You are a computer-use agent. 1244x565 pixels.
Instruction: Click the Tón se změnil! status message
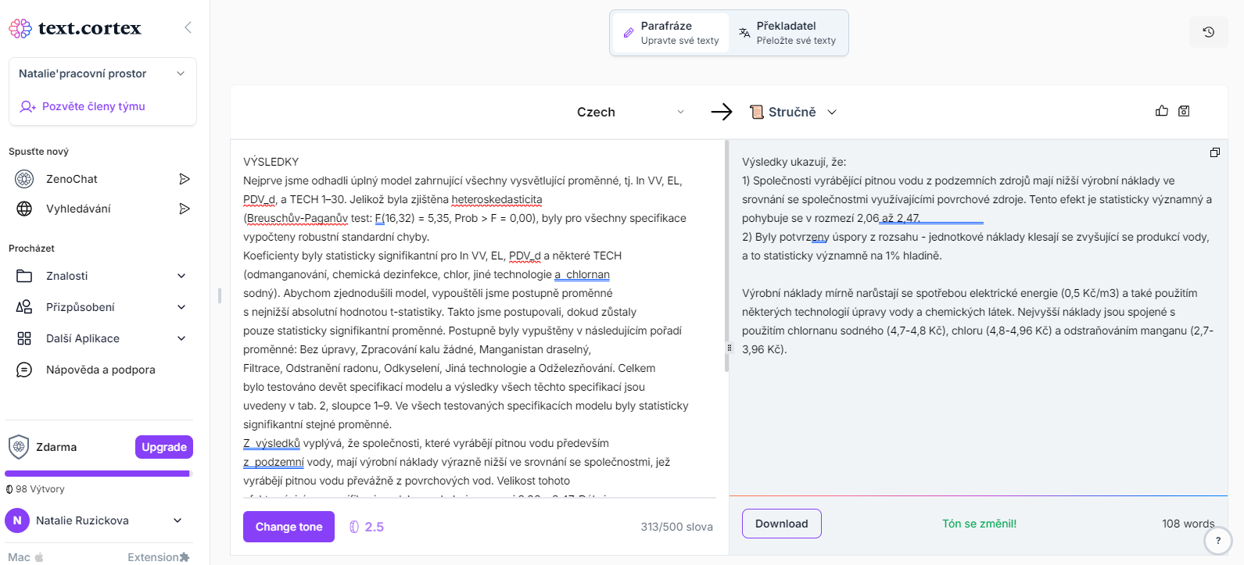979,524
